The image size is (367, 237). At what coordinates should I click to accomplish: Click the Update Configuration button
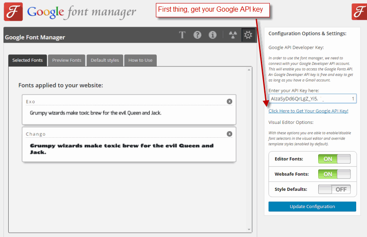tap(312, 207)
